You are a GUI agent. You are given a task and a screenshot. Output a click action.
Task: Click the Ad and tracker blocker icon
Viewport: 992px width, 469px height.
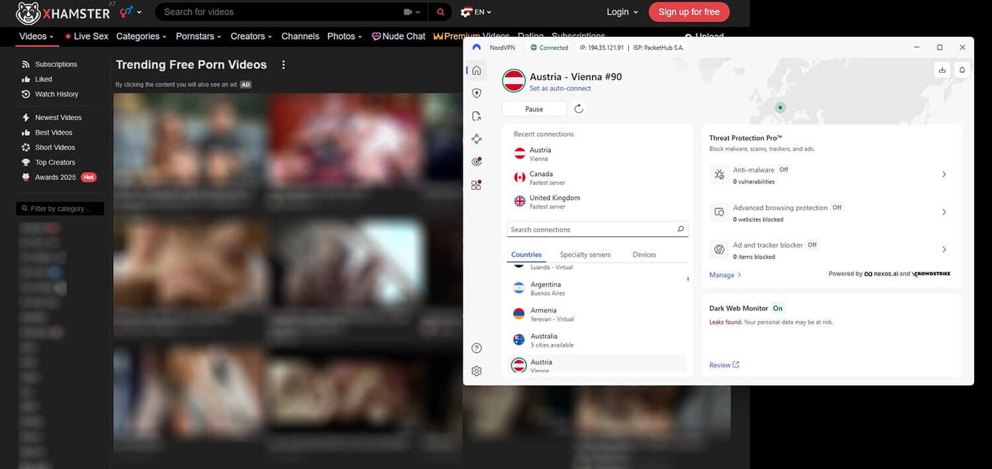click(x=718, y=250)
